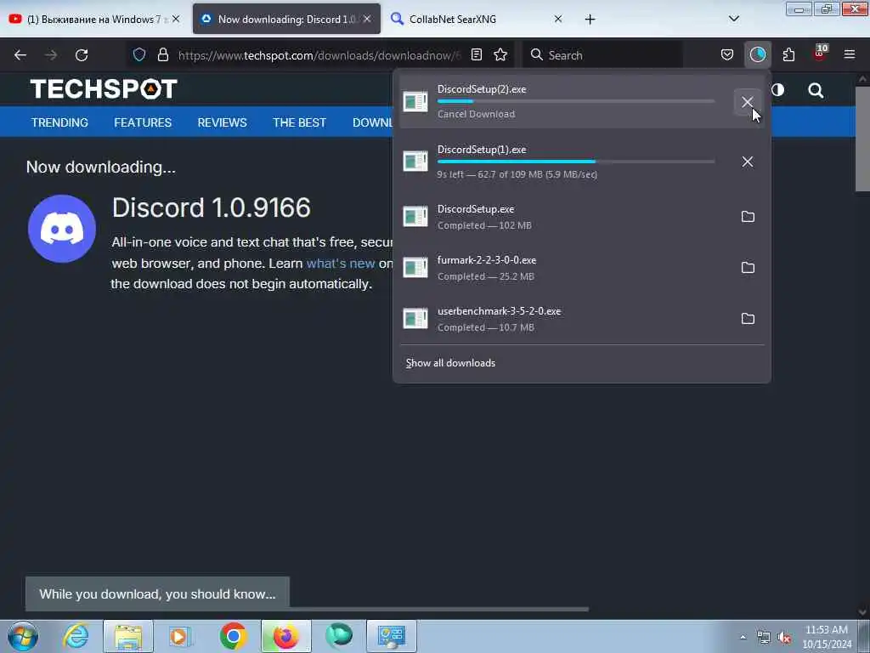Viewport: 870px width, 653px height.
Task: Open THE BEST menu item
Action: point(299,122)
